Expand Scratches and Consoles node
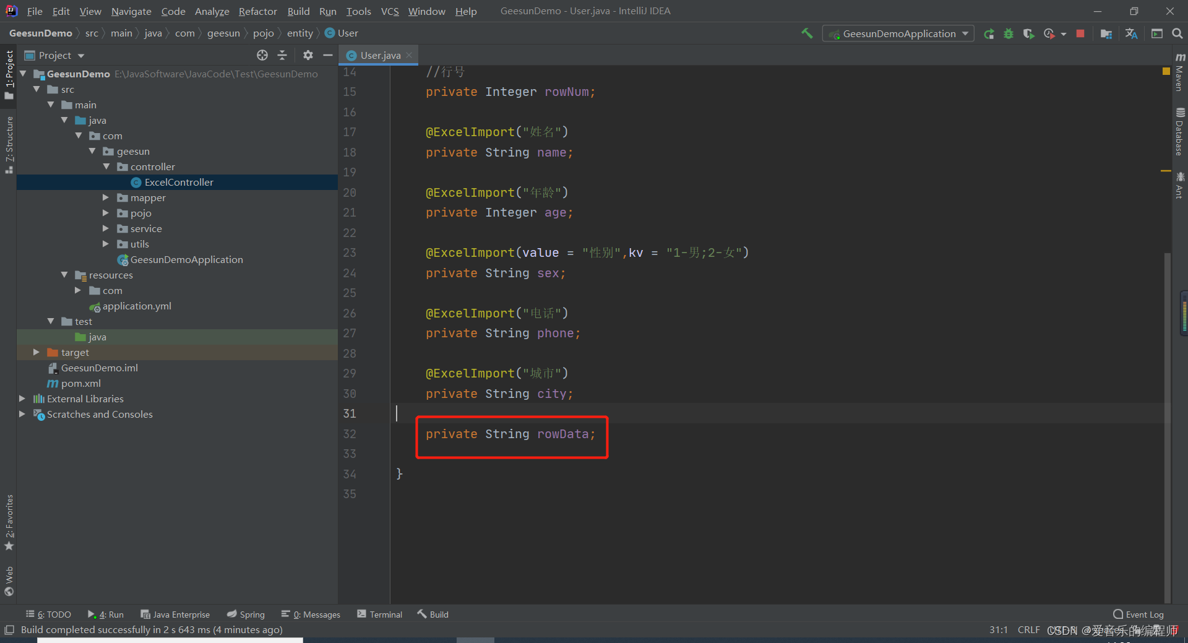Viewport: 1188px width, 643px height. (22, 414)
